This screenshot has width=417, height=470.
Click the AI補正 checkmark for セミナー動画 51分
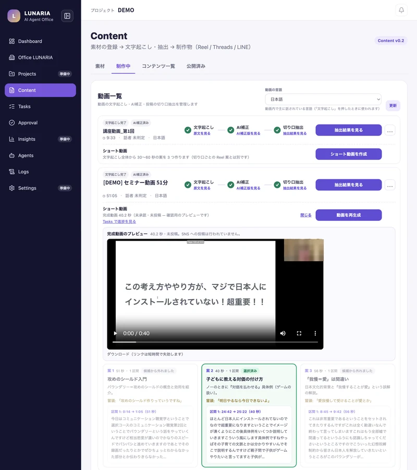(x=230, y=185)
